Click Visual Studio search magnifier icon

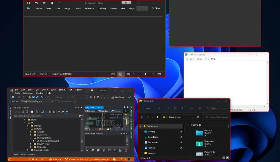click(x=92, y=90)
